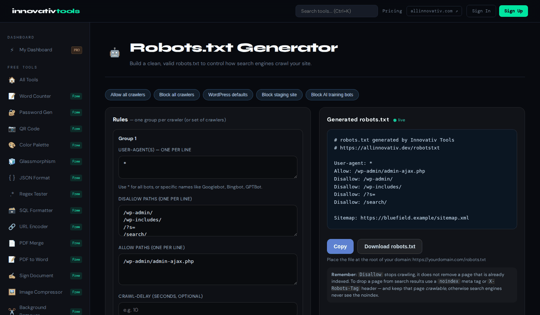Click the QR Code camera icon

[x=12, y=129]
